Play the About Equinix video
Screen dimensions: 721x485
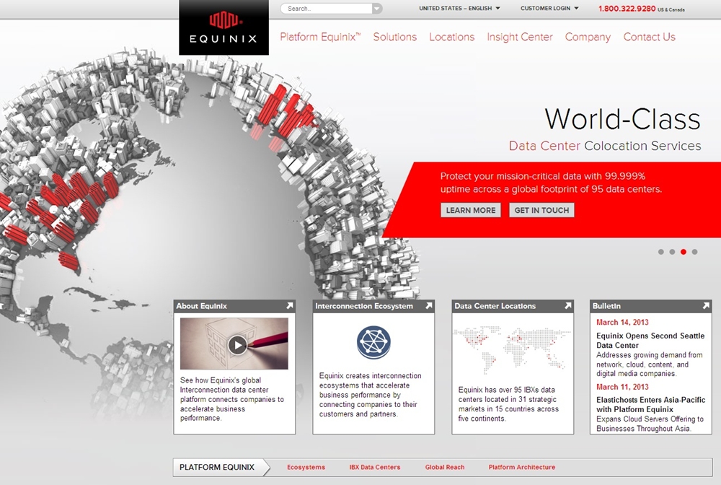pos(237,345)
